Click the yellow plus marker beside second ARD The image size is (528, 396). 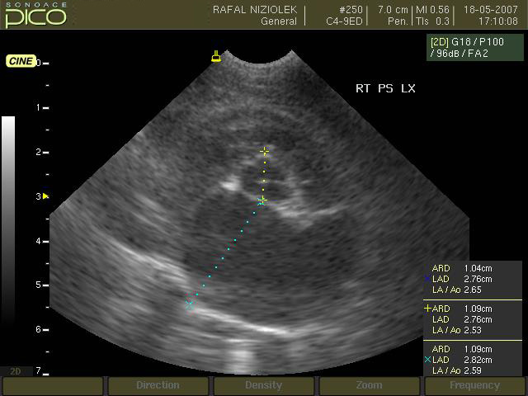coord(427,308)
